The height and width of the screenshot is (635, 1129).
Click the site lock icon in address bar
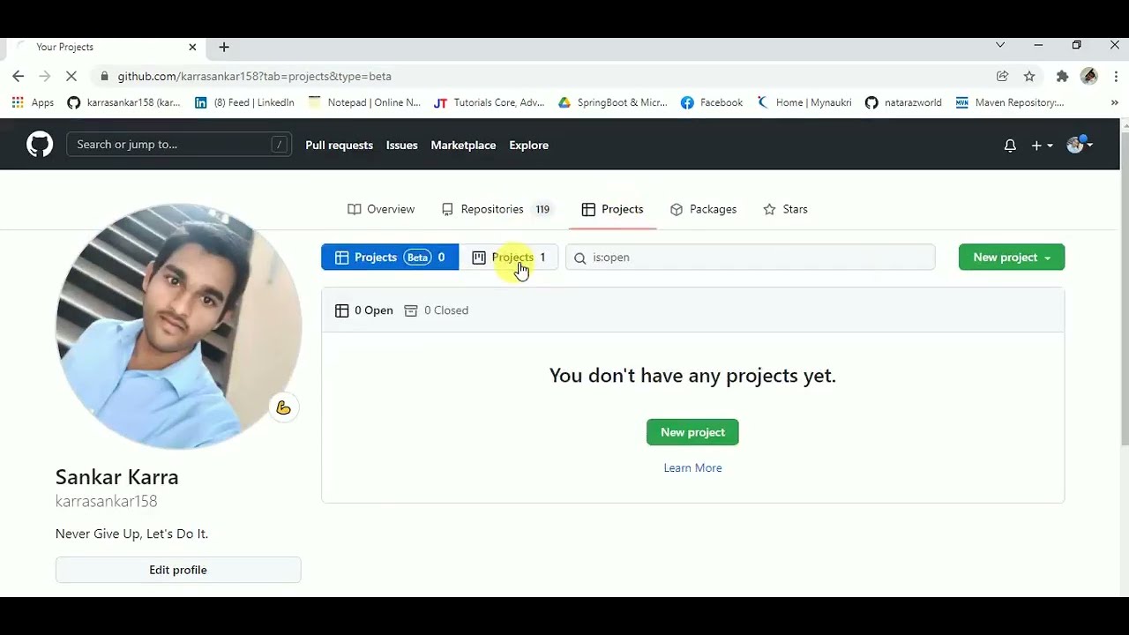coord(105,76)
